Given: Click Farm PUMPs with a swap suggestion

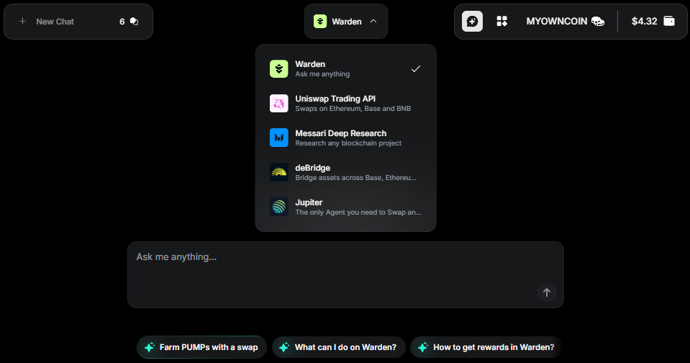Looking at the screenshot, I should [x=202, y=347].
